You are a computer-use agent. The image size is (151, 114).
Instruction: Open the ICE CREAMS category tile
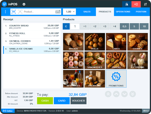pyautogui.click(x=138, y=60)
